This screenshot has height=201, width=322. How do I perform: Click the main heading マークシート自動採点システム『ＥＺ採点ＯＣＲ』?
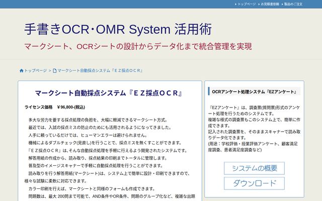click(x=109, y=93)
